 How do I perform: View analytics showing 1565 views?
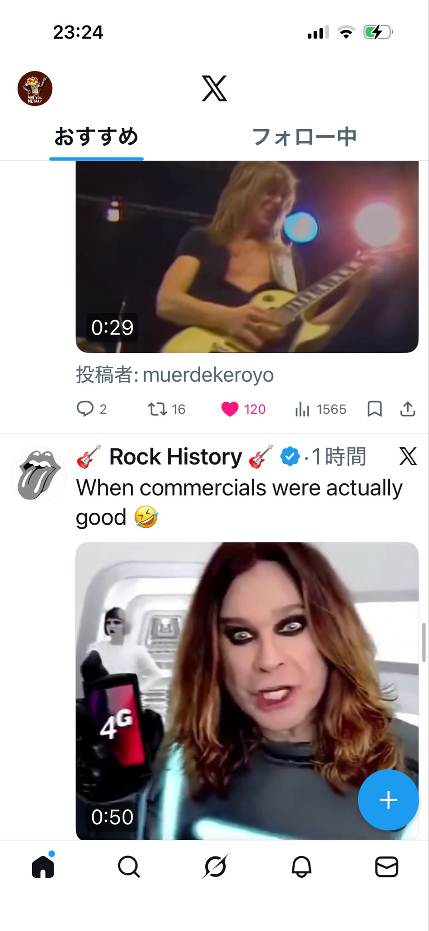click(x=321, y=409)
